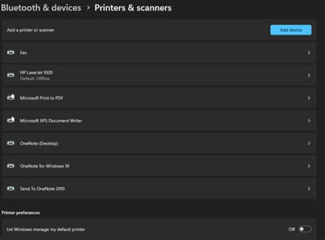Go back to Bluetooth & devices breadcrumb

point(41,8)
